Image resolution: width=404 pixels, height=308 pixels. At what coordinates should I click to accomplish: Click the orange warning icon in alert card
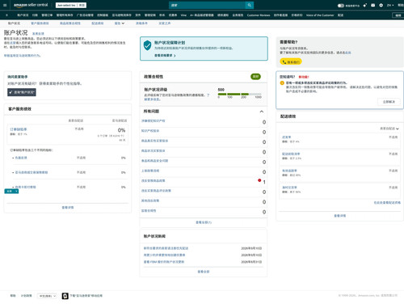[282, 83]
